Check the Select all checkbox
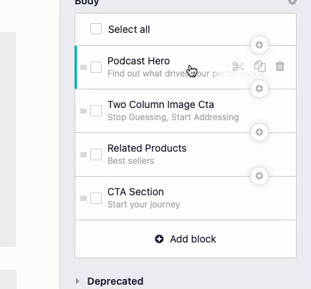 point(96,29)
